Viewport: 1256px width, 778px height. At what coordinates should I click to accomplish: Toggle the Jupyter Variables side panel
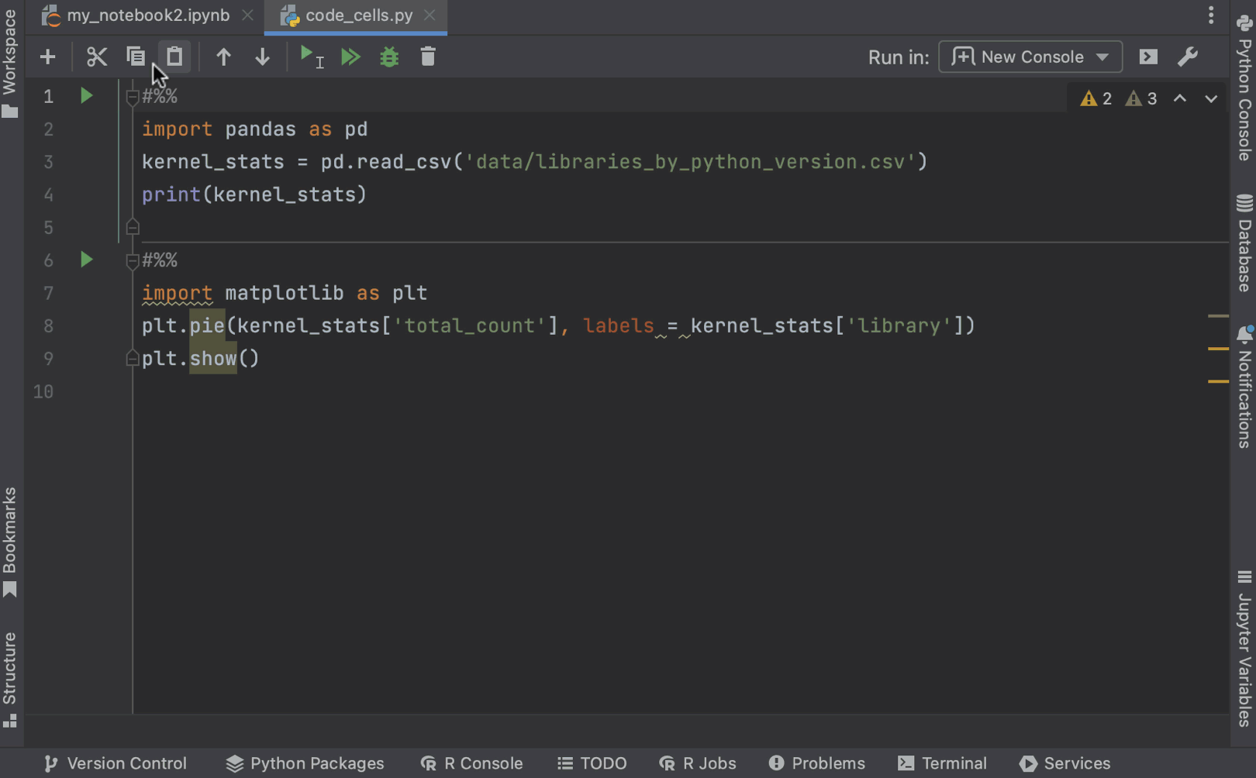(1244, 649)
